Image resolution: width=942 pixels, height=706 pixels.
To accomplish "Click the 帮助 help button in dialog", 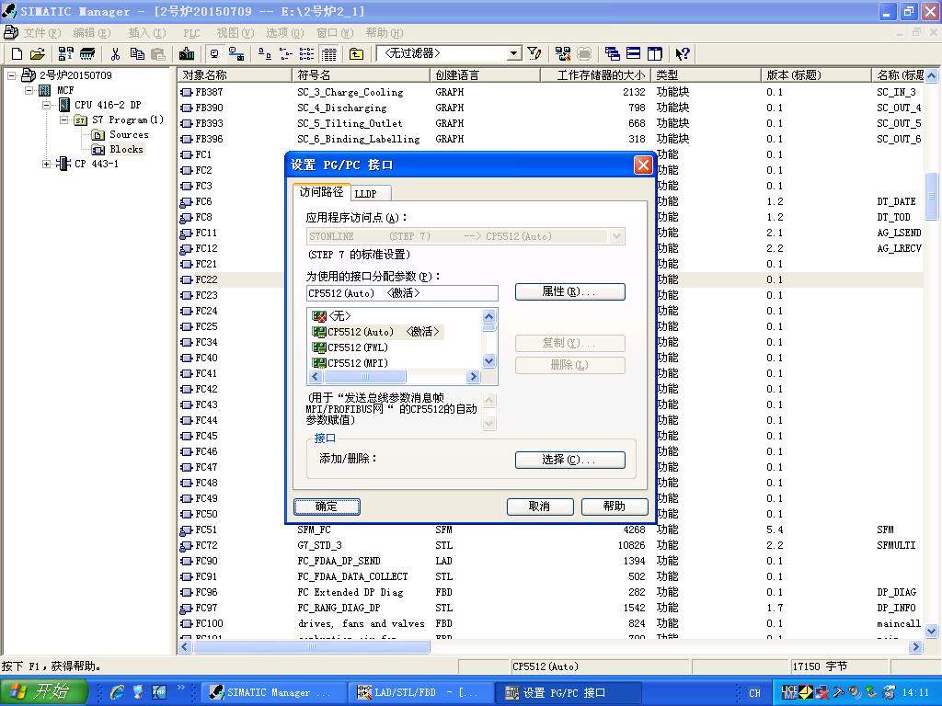I will [x=614, y=507].
